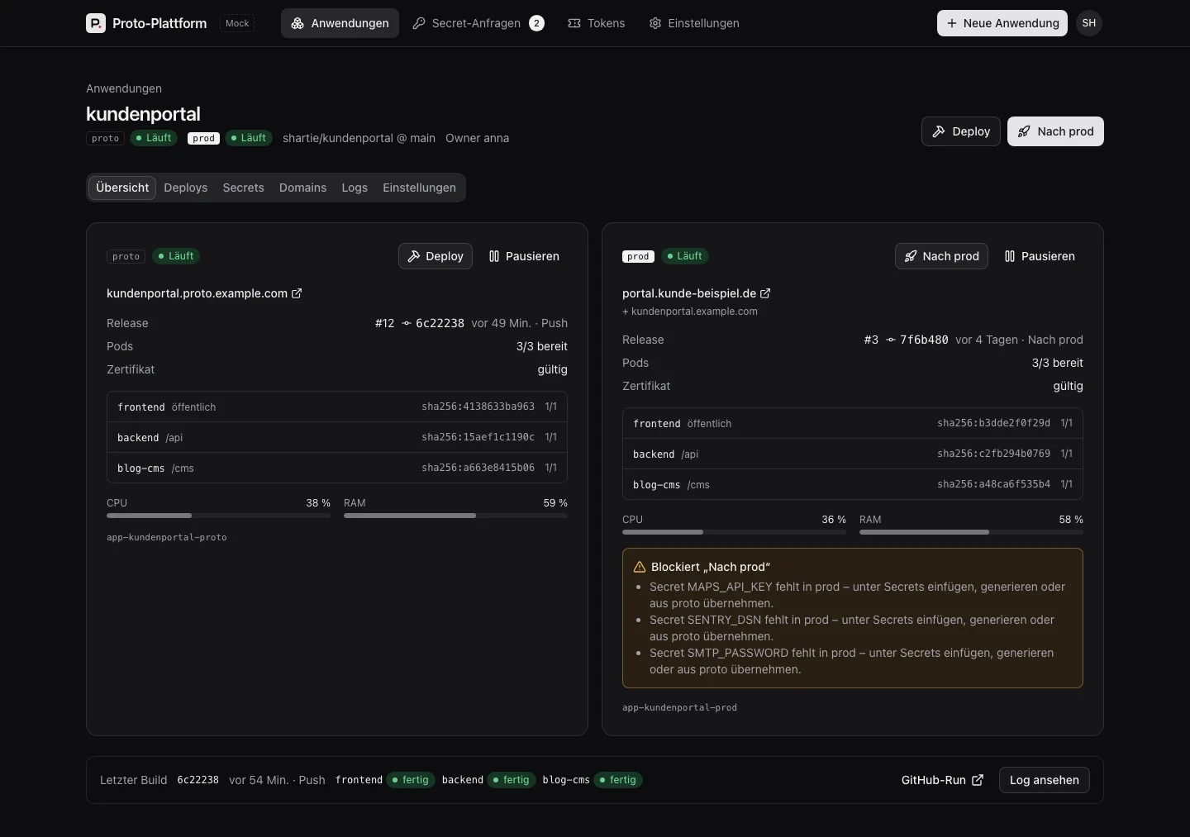Click the proto card CPU bar at 38 %

tap(218, 516)
